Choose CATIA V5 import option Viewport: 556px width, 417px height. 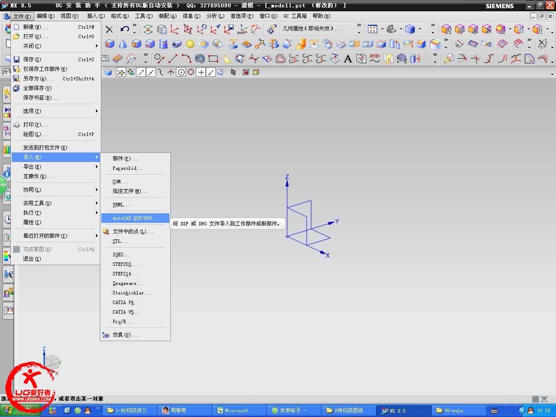[x=135, y=312]
